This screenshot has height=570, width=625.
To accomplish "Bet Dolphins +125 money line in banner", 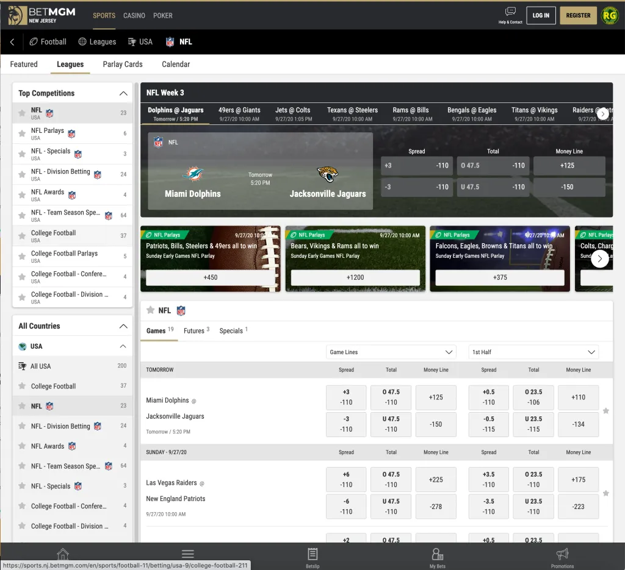I will pos(569,166).
